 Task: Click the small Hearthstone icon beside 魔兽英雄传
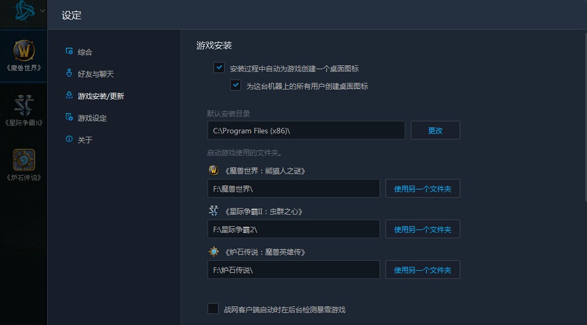(214, 251)
